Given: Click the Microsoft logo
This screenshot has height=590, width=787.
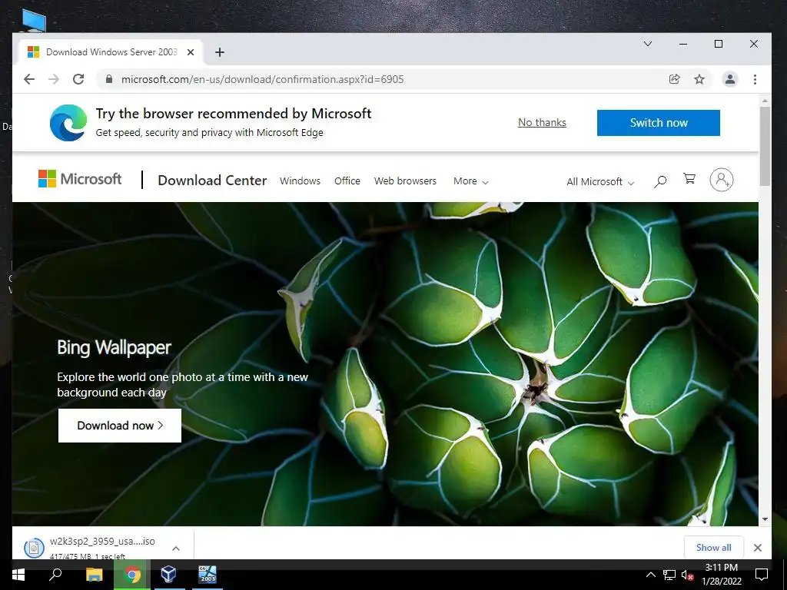Looking at the screenshot, I should [x=80, y=179].
